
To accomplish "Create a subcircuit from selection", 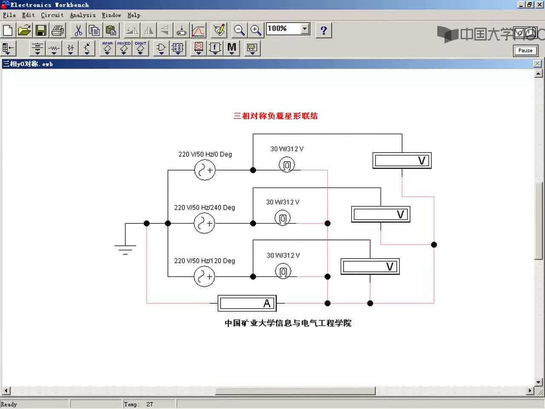I will [181, 30].
